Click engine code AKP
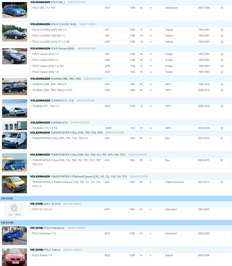The image size is (232, 266). pyautogui.click(x=108, y=60)
